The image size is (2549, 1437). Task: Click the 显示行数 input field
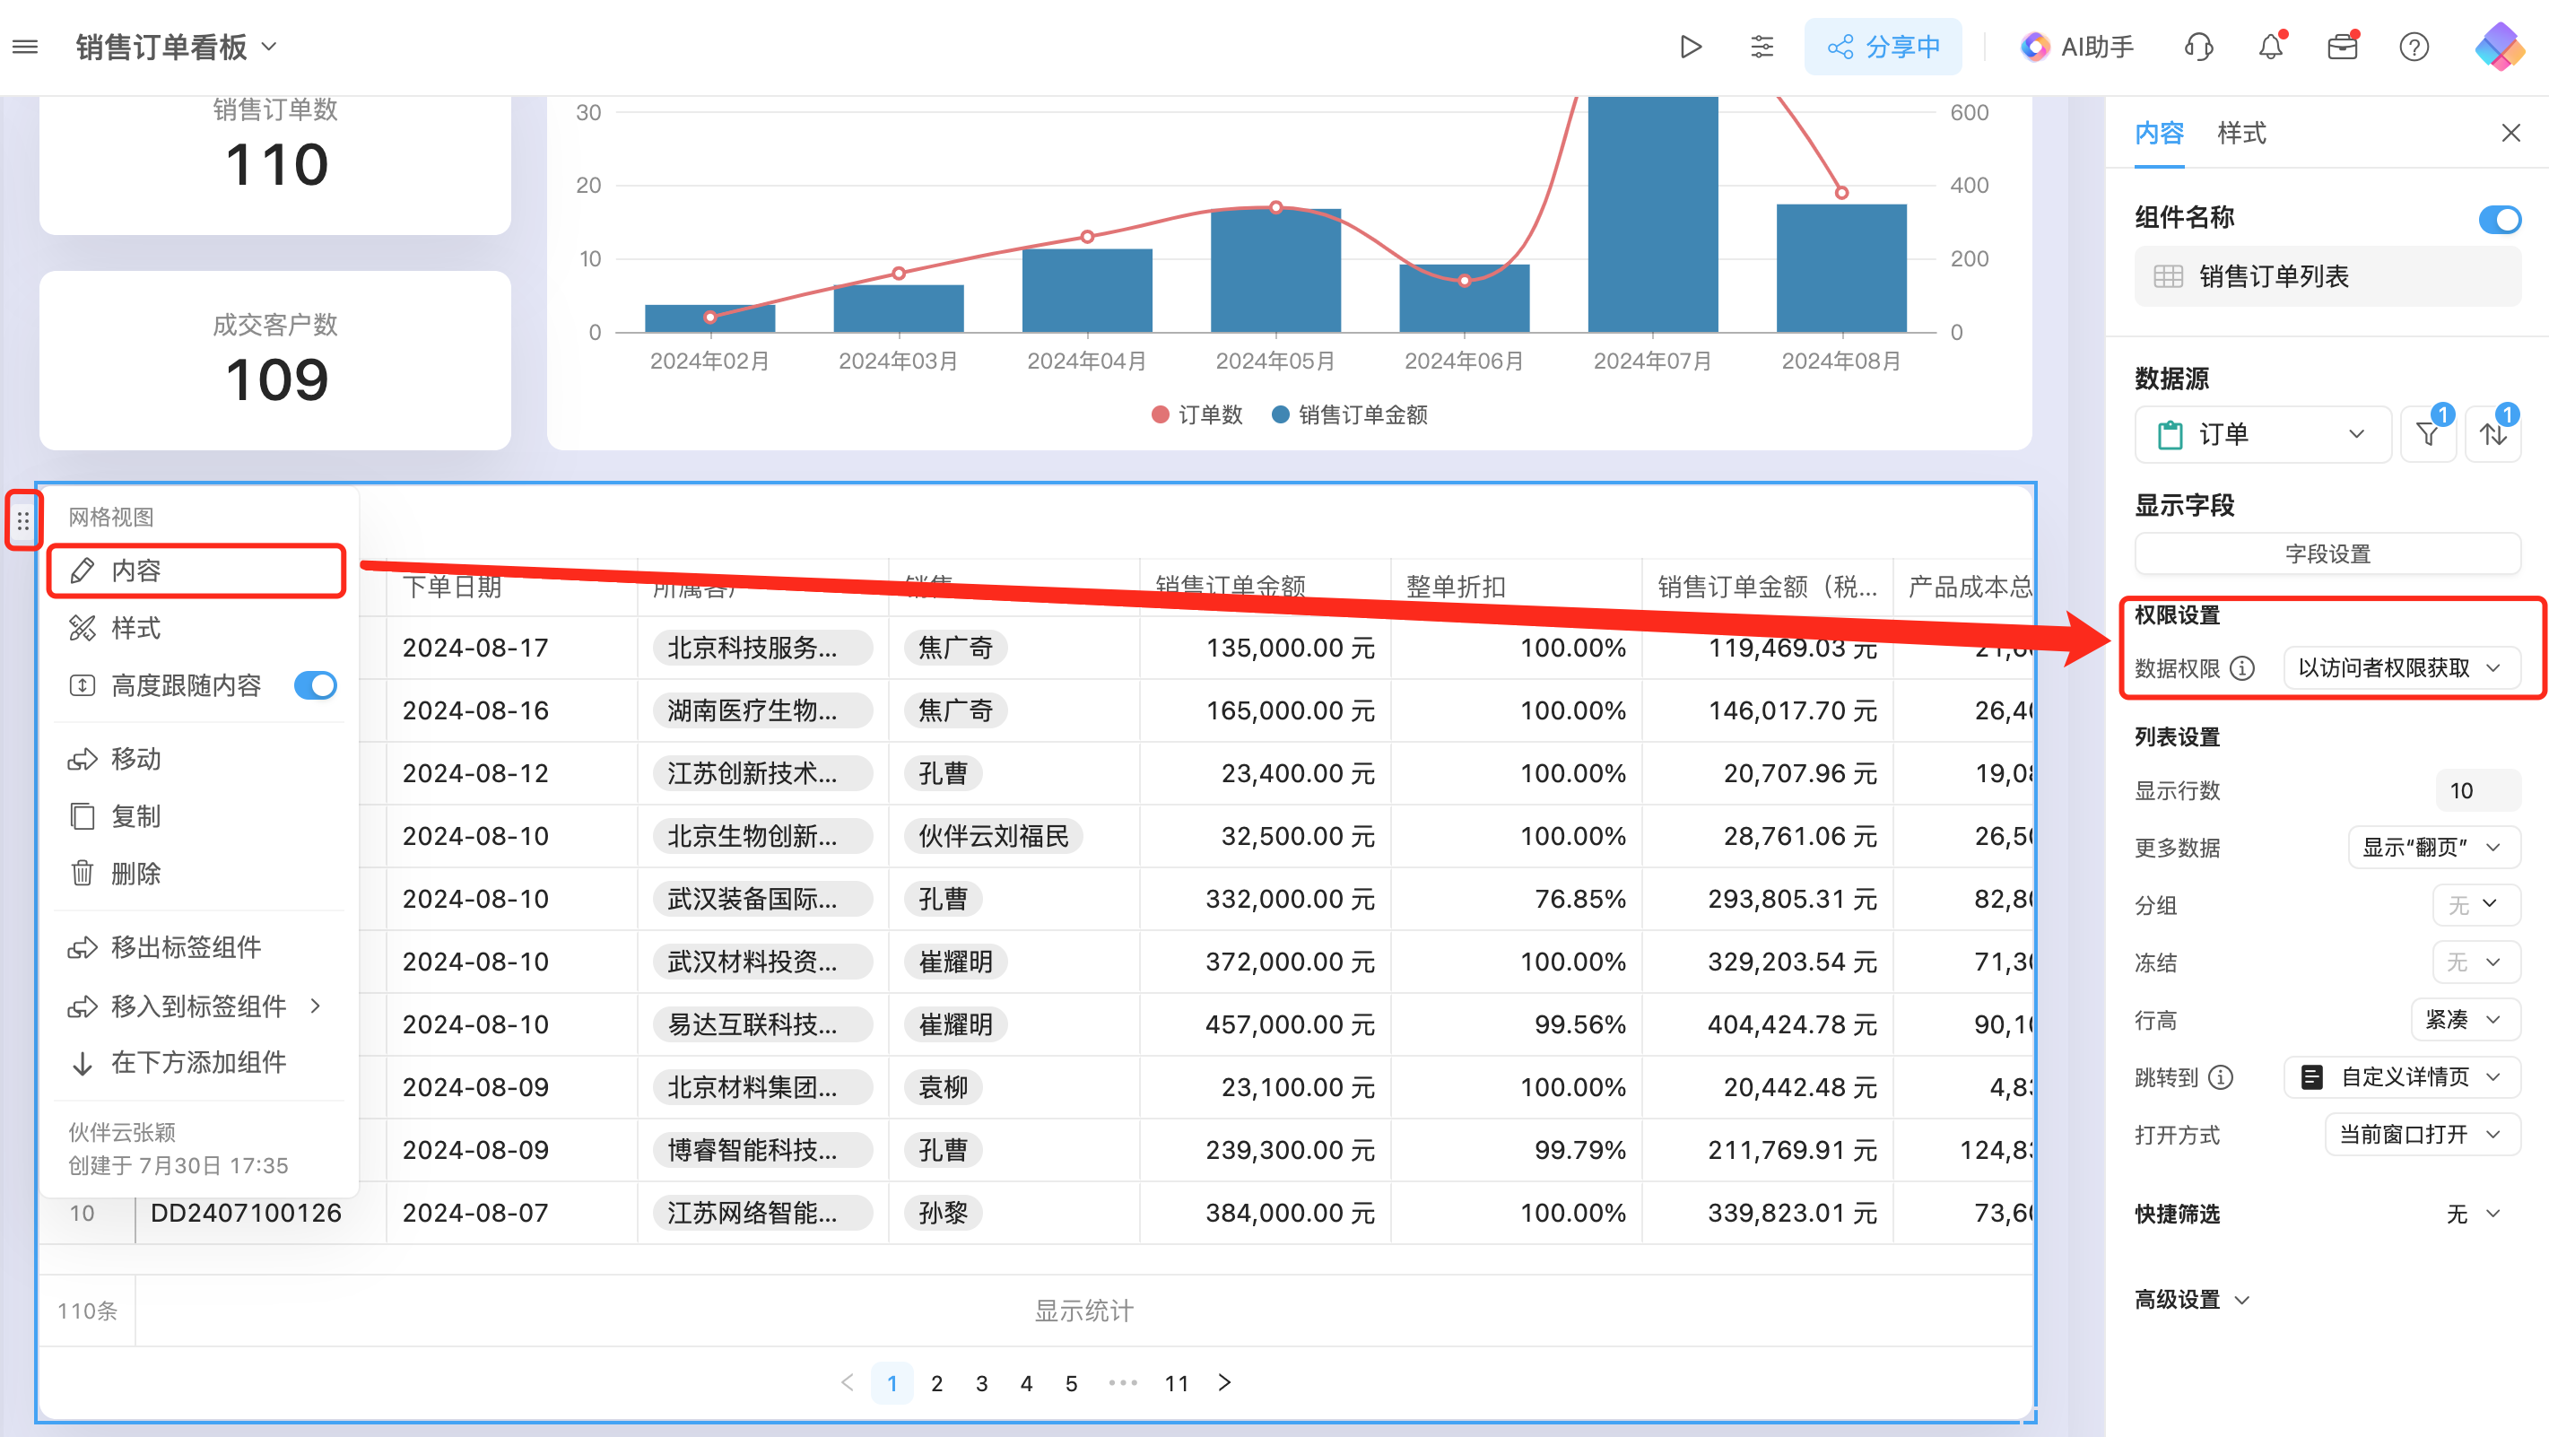[2476, 789]
